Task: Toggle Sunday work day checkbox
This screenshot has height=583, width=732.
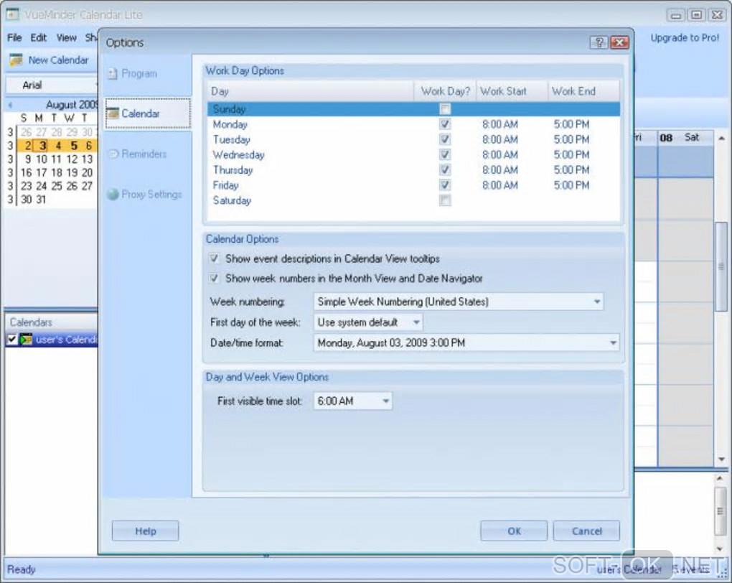Action: 446,109
